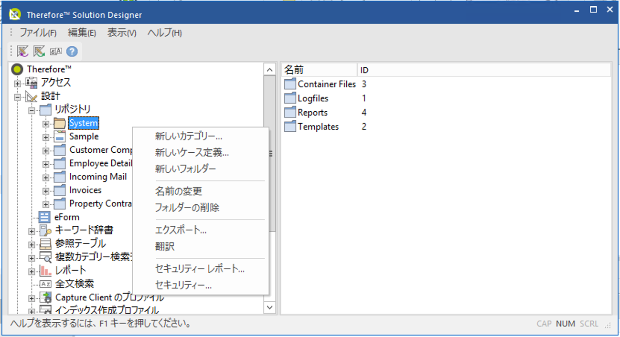Open the 表示(V) menu

pos(122,33)
